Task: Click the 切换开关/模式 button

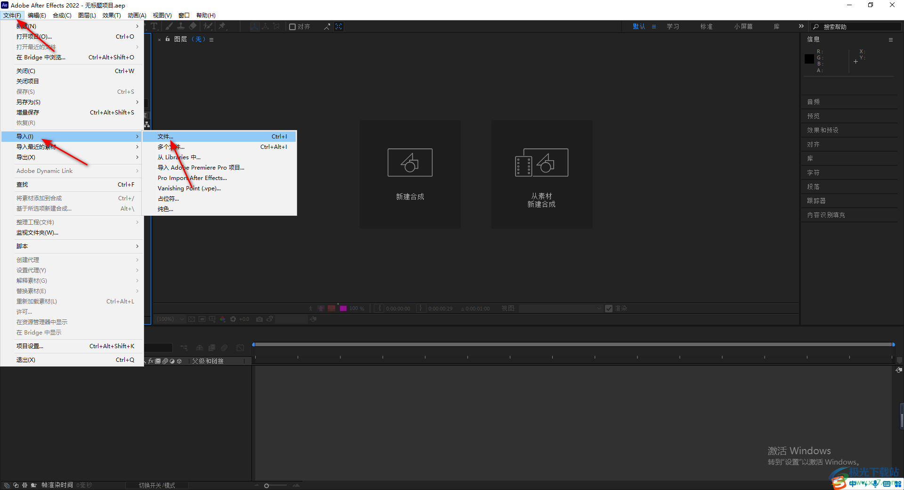Action: [157, 485]
